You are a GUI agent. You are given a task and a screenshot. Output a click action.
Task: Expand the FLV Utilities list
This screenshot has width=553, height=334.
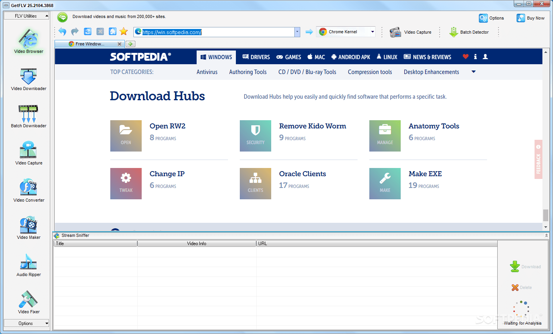tap(26, 16)
